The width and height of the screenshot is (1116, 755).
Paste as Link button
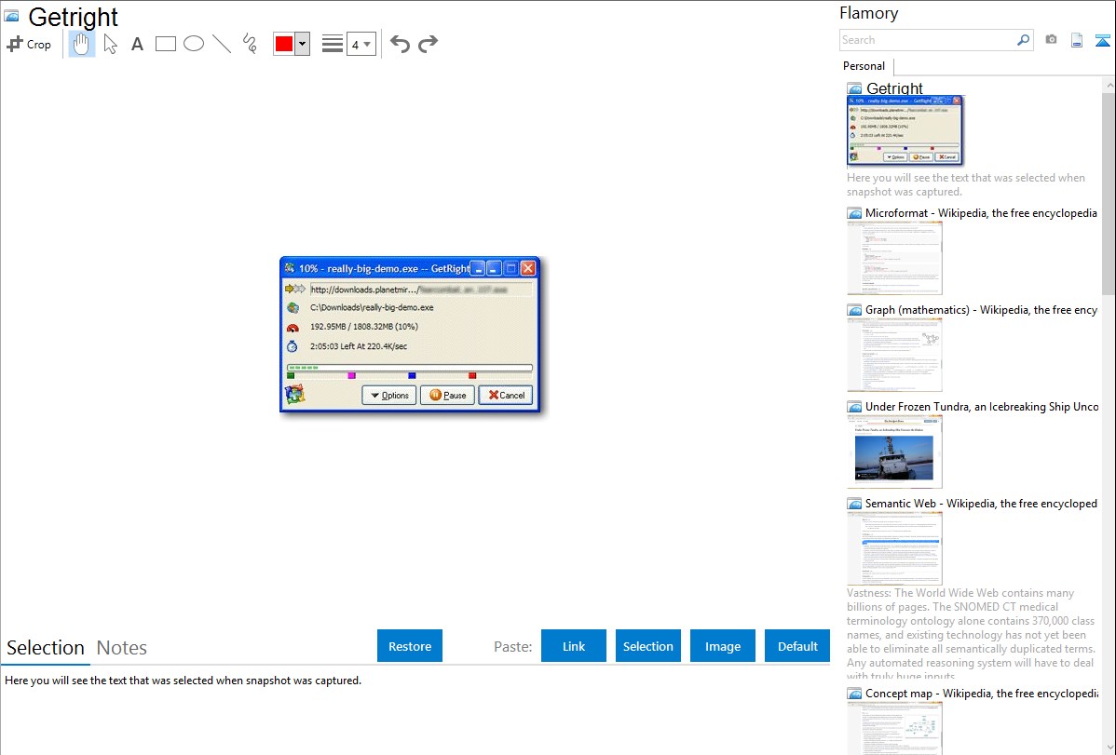pyautogui.click(x=574, y=646)
